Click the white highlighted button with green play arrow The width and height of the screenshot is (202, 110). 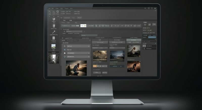click(x=83, y=26)
